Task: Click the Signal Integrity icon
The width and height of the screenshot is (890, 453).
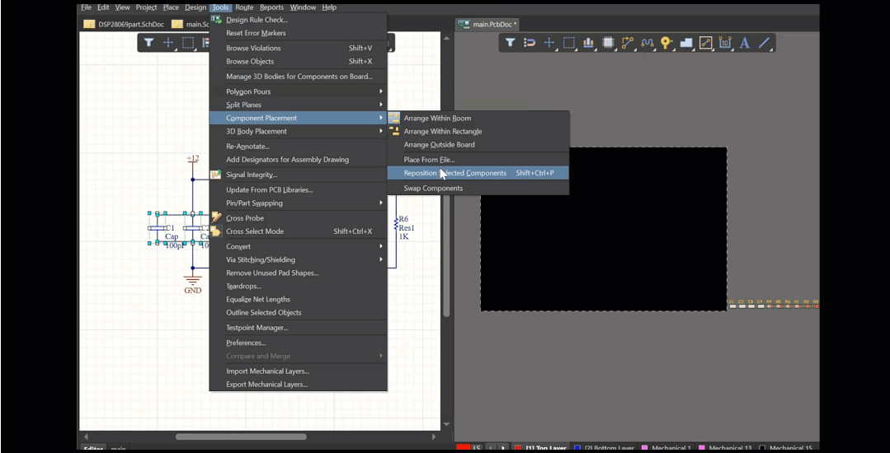Action: pyautogui.click(x=215, y=175)
